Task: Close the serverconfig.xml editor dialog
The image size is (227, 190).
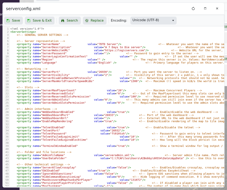Action: (217, 8)
